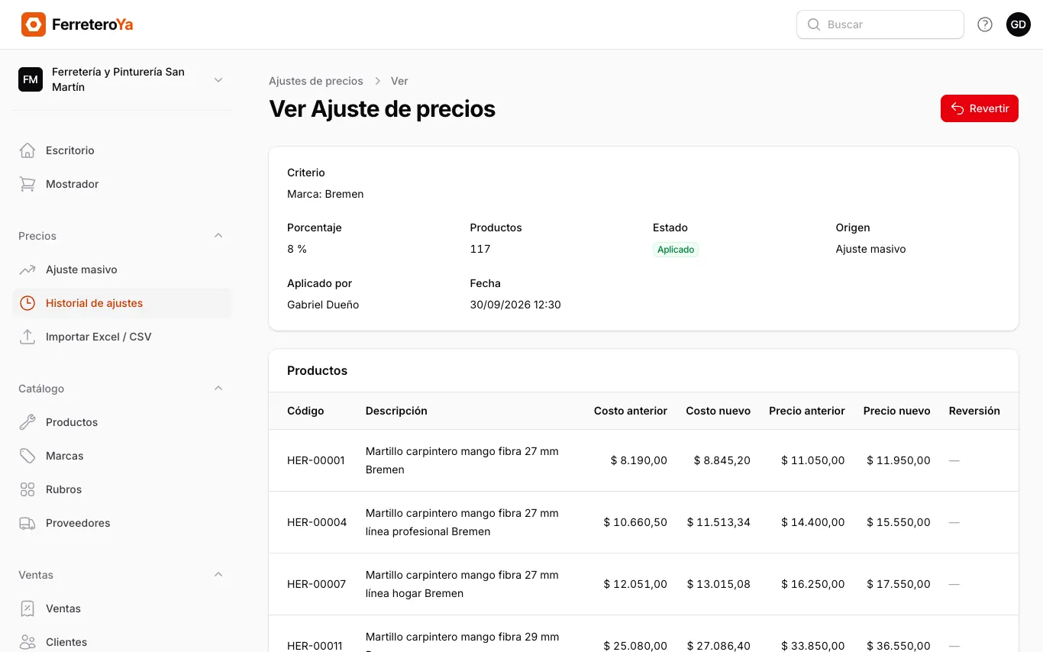This screenshot has height=652, width=1043.
Task: Collapse the Catálogo sidebar section
Action: [x=218, y=389]
